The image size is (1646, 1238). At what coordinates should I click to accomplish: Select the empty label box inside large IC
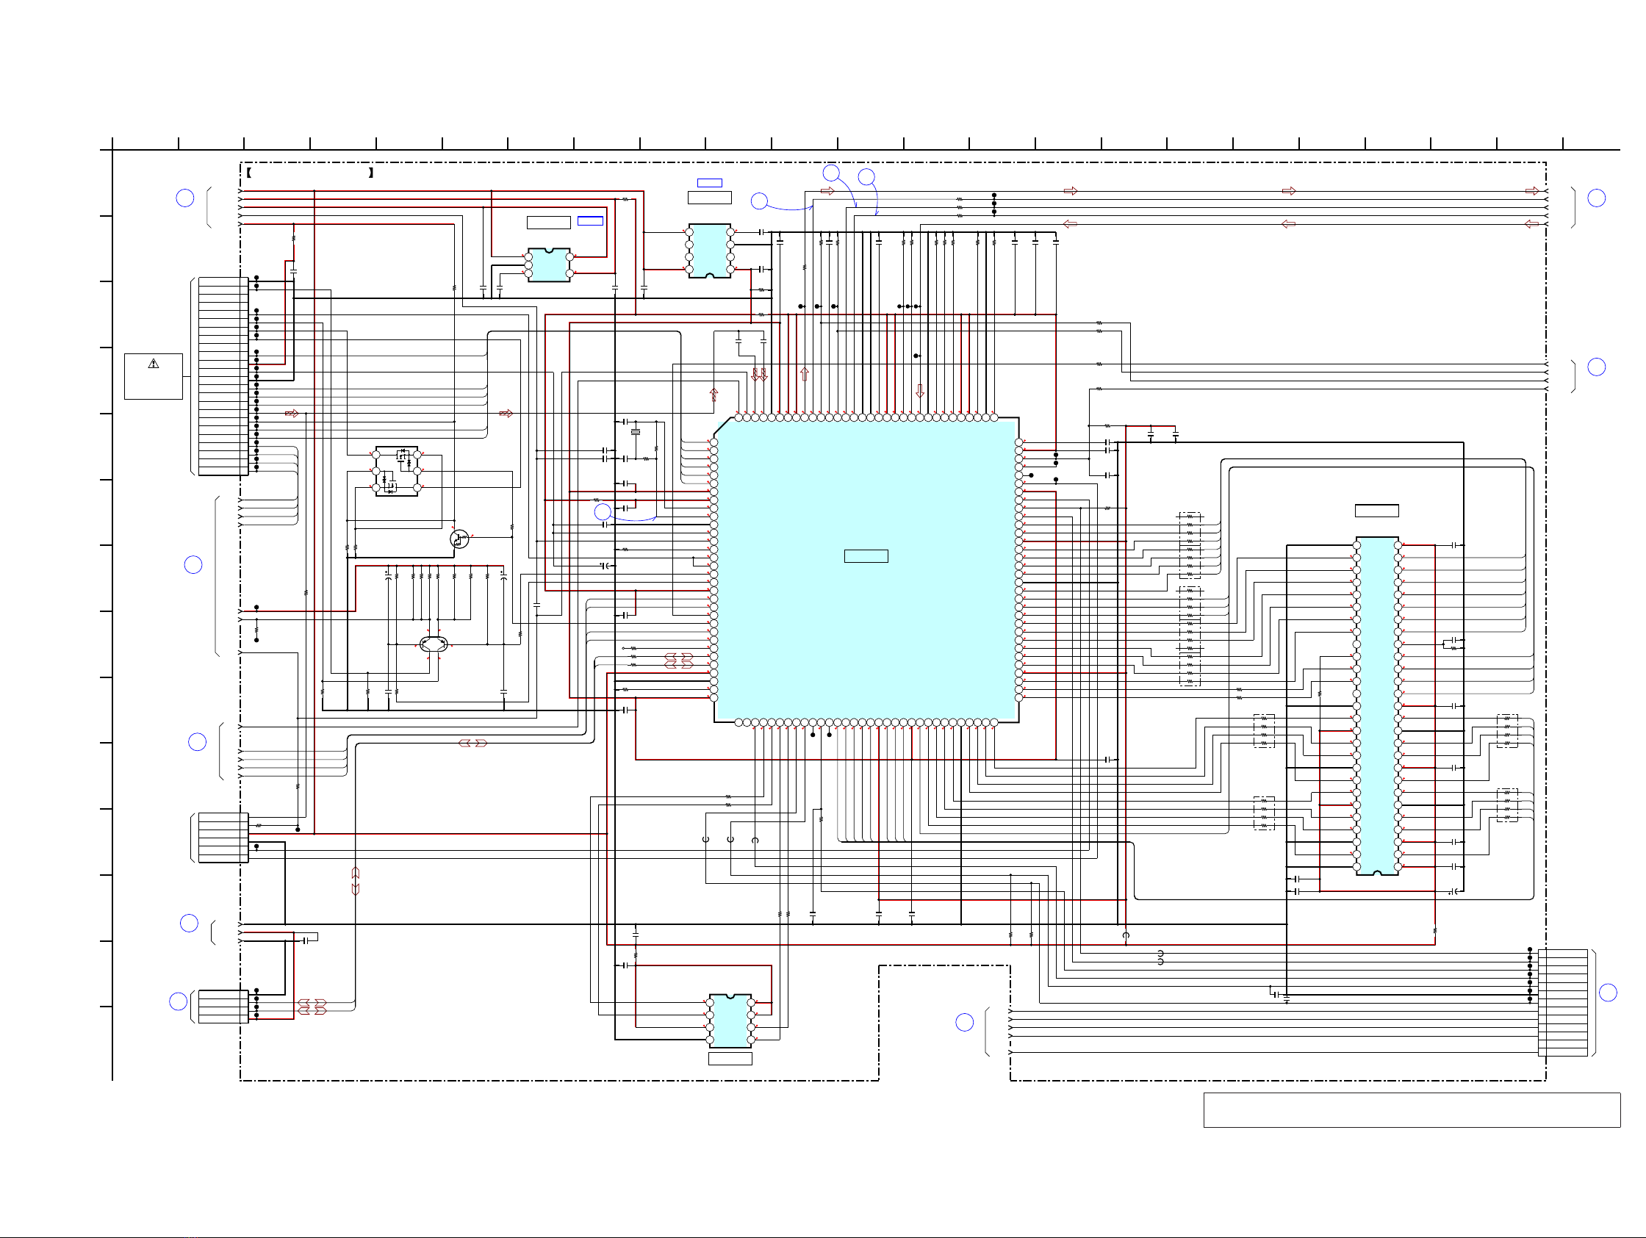tap(866, 555)
